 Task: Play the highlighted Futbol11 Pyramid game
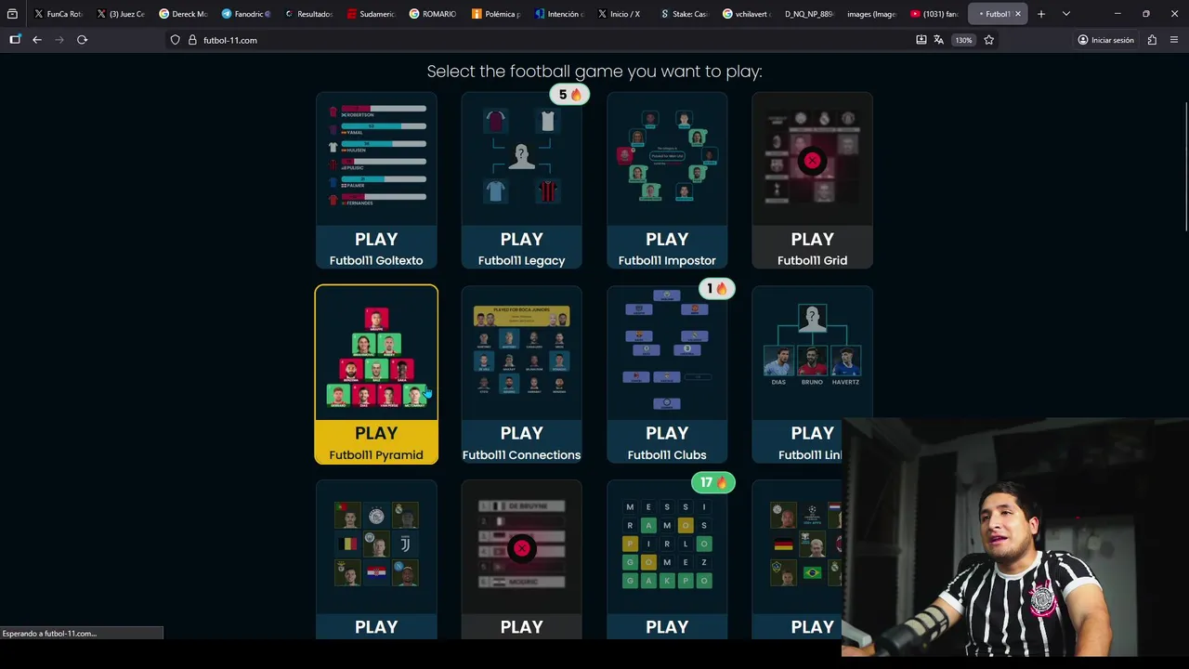(x=376, y=442)
